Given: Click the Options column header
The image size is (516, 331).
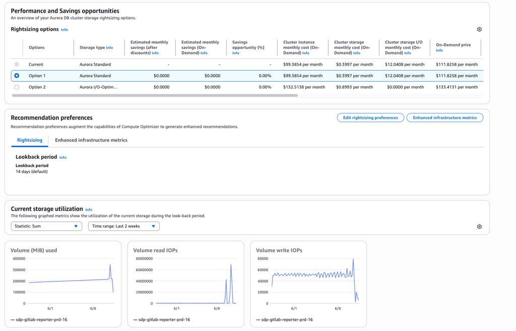Looking at the screenshot, I should coord(36,47).
